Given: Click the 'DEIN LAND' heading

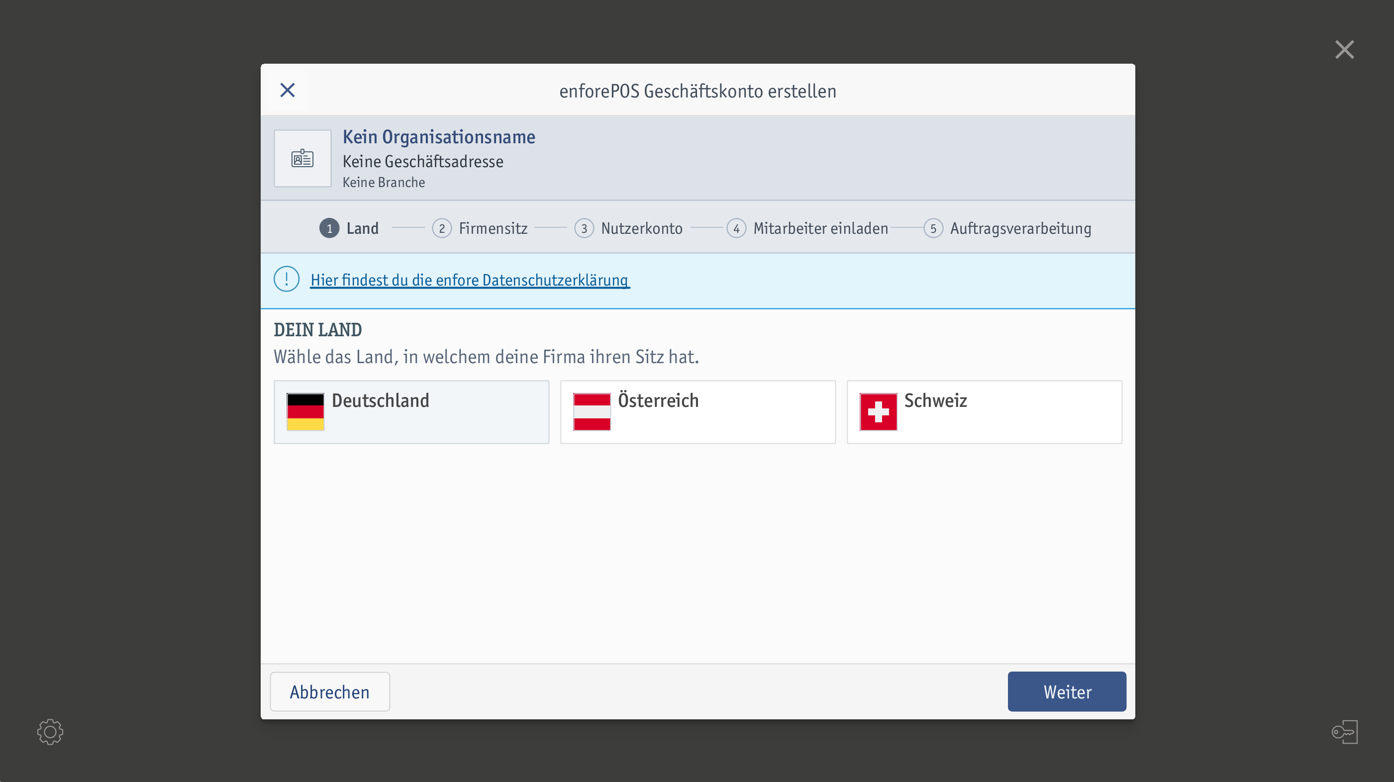Looking at the screenshot, I should pyautogui.click(x=317, y=330).
